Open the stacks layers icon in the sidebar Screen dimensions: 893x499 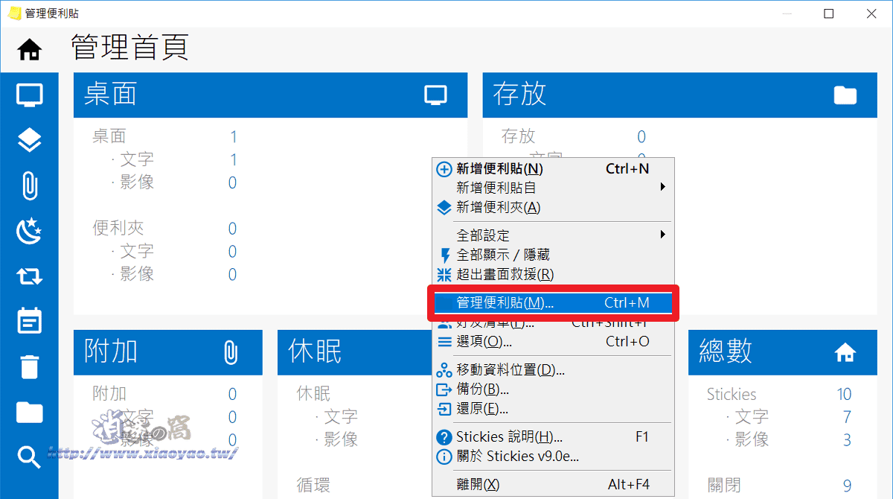pos(30,140)
